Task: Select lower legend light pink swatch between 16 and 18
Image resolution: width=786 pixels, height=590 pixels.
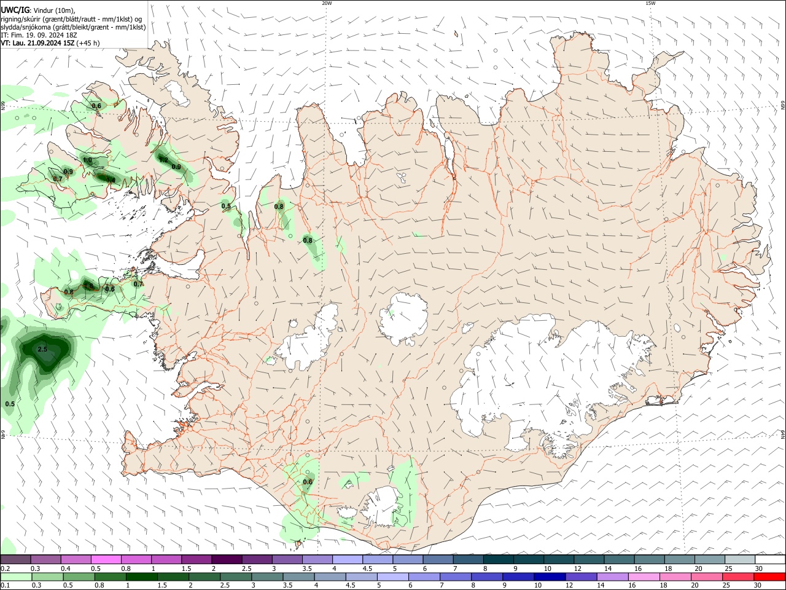Action: [x=644, y=576]
